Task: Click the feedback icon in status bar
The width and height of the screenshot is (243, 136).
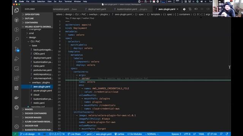Action: click(x=221, y=134)
